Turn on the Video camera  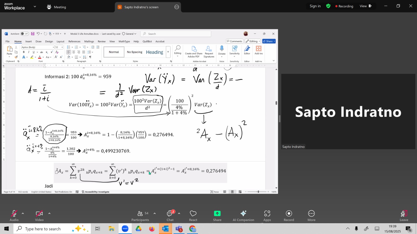(x=39, y=214)
